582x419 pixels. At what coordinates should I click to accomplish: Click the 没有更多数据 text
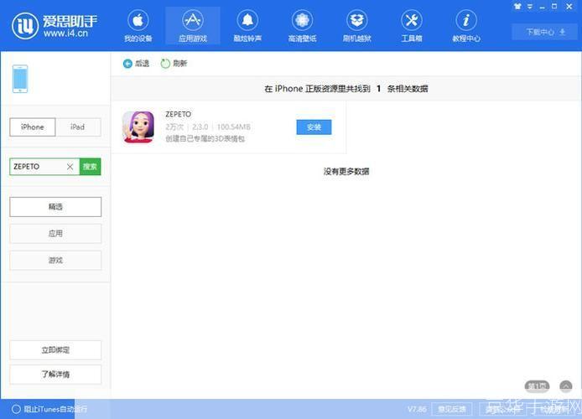point(346,171)
